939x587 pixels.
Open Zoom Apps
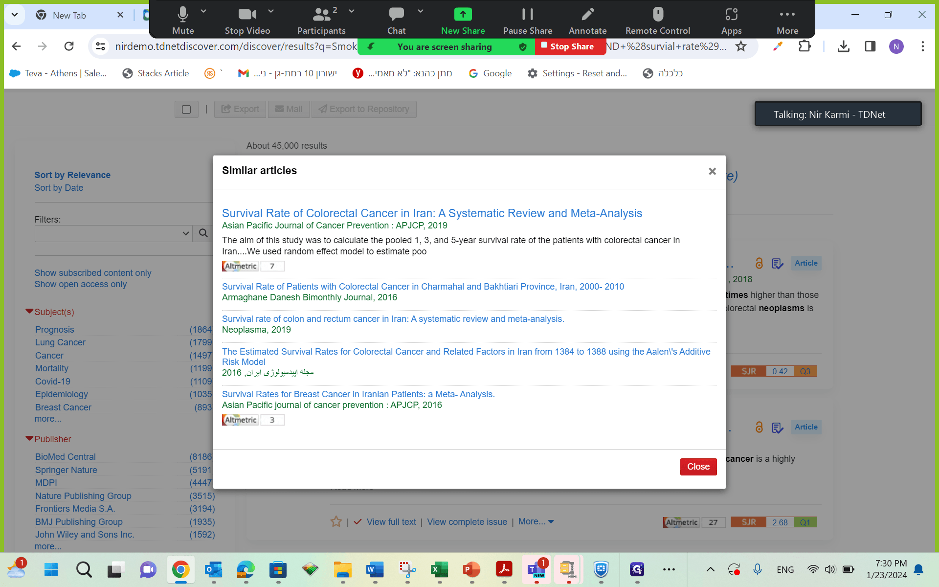pyautogui.click(x=731, y=21)
